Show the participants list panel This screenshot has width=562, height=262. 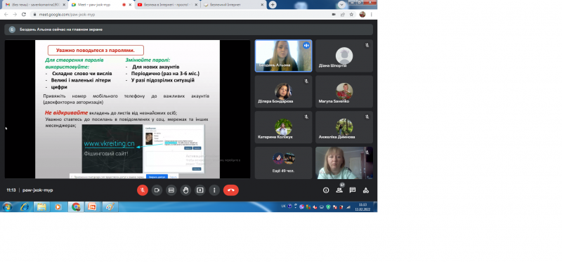coord(339,190)
